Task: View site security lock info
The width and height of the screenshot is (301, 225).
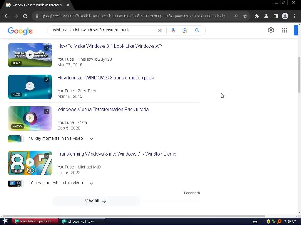Action: [37, 16]
